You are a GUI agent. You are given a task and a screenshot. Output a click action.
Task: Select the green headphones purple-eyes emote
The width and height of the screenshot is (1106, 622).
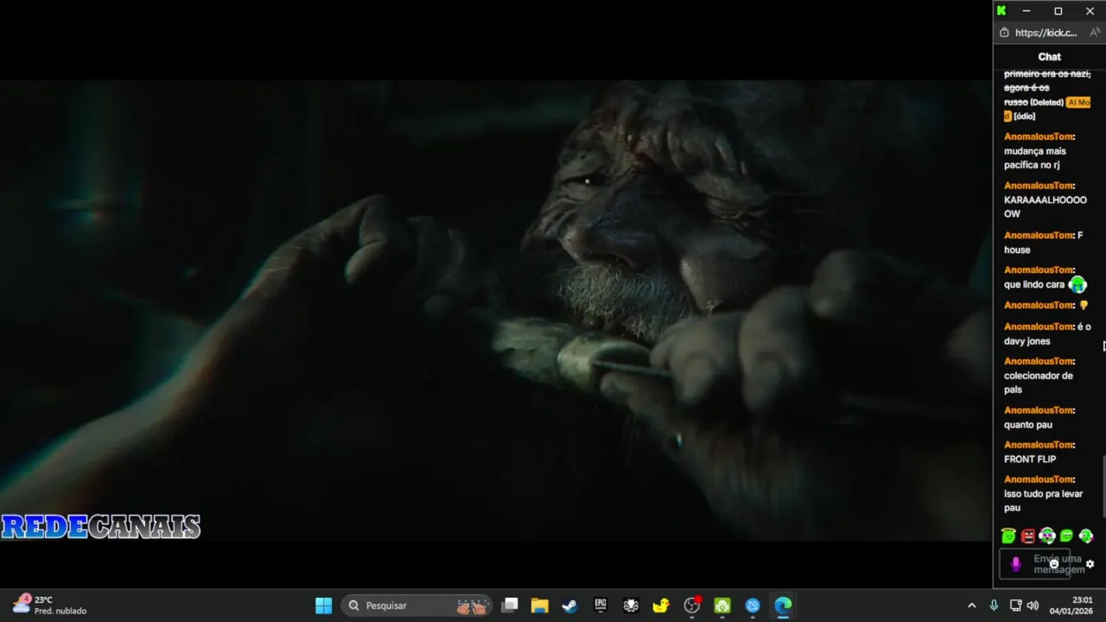[1047, 536]
